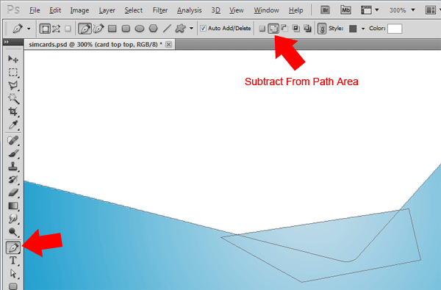Switch to simcards.psd document tab
The height and width of the screenshot is (290, 441).
tap(96, 44)
